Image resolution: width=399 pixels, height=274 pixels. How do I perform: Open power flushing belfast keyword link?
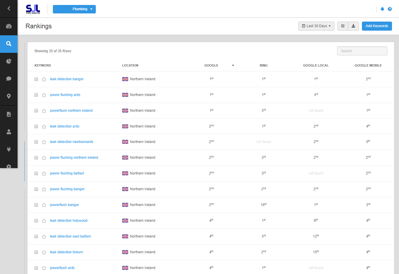click(67, 173)
